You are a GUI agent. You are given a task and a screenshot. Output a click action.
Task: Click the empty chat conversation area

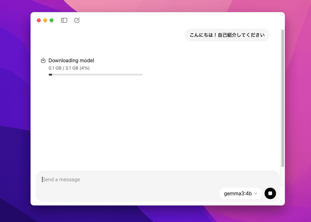click(x=158, y=124)
